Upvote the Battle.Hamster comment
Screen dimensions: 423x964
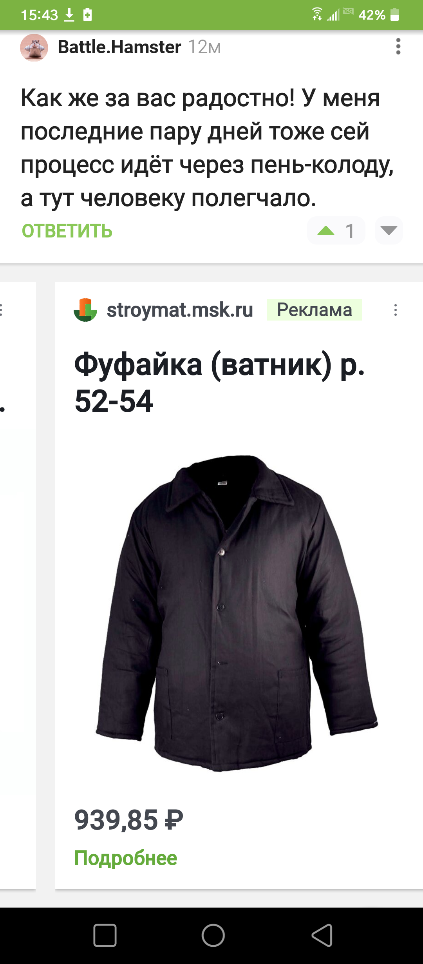tap(326, 231)
